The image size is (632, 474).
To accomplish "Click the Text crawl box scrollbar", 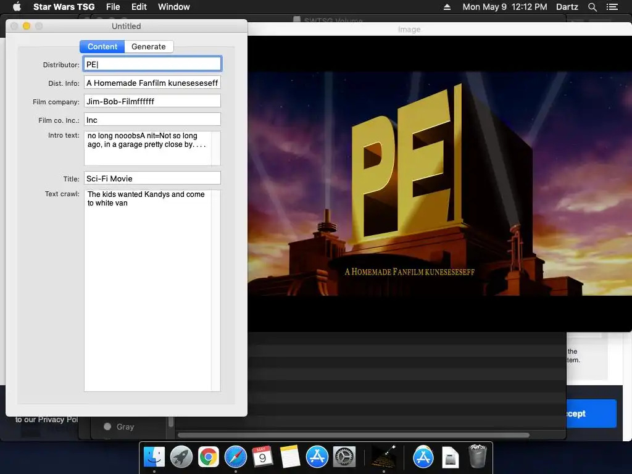I will pos(216,290).
